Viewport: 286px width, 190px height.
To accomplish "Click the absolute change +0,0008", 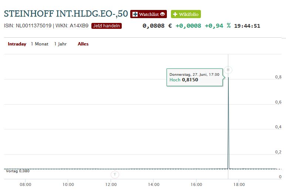I will [188, 26].
